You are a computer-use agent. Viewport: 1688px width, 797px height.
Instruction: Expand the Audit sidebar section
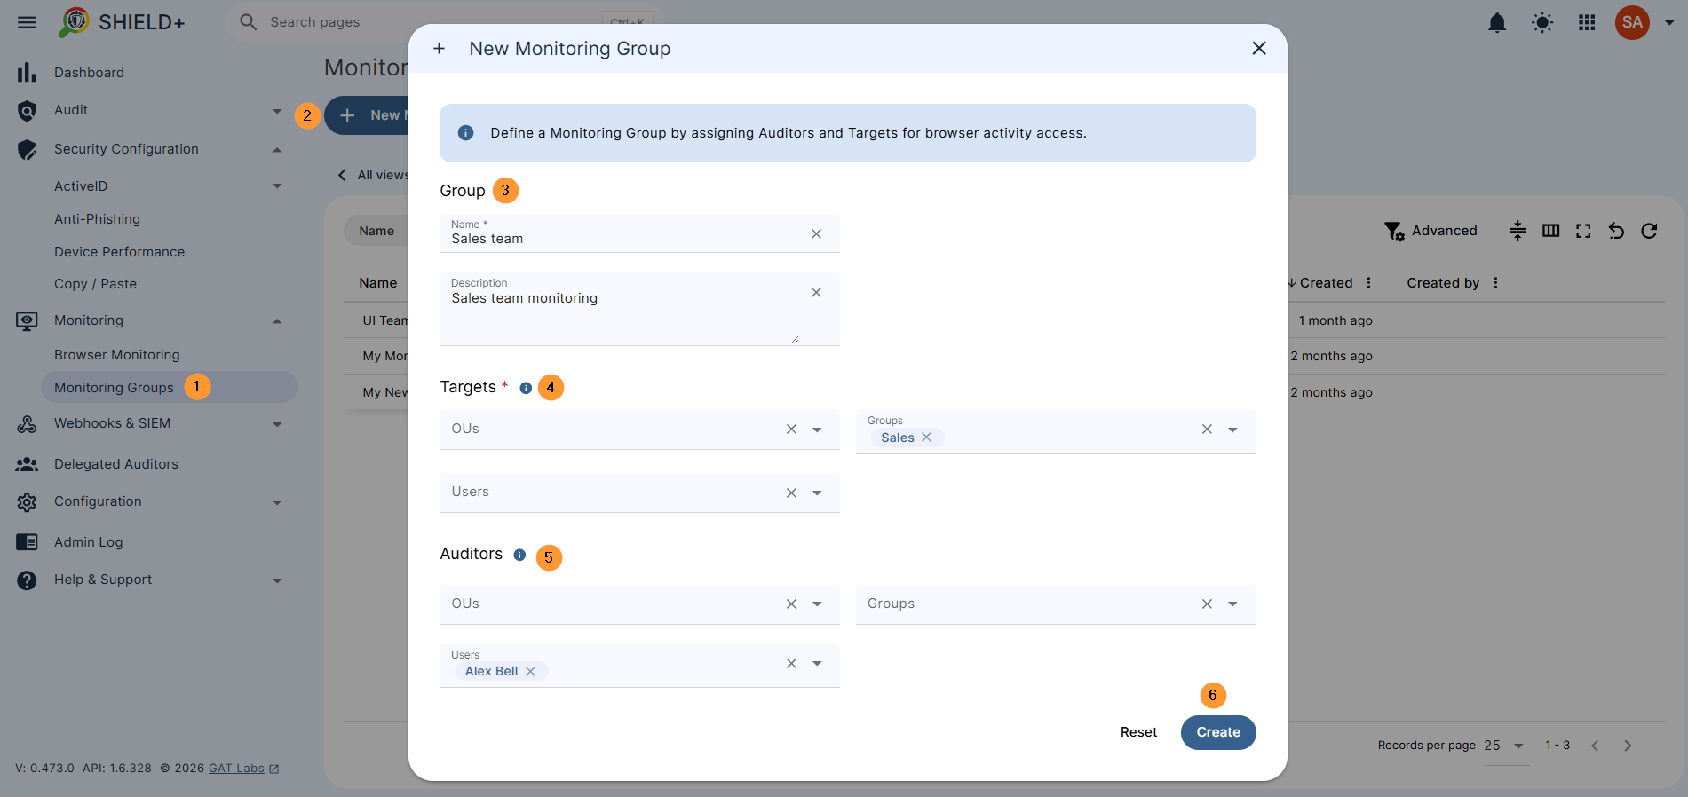coord(277,111)
